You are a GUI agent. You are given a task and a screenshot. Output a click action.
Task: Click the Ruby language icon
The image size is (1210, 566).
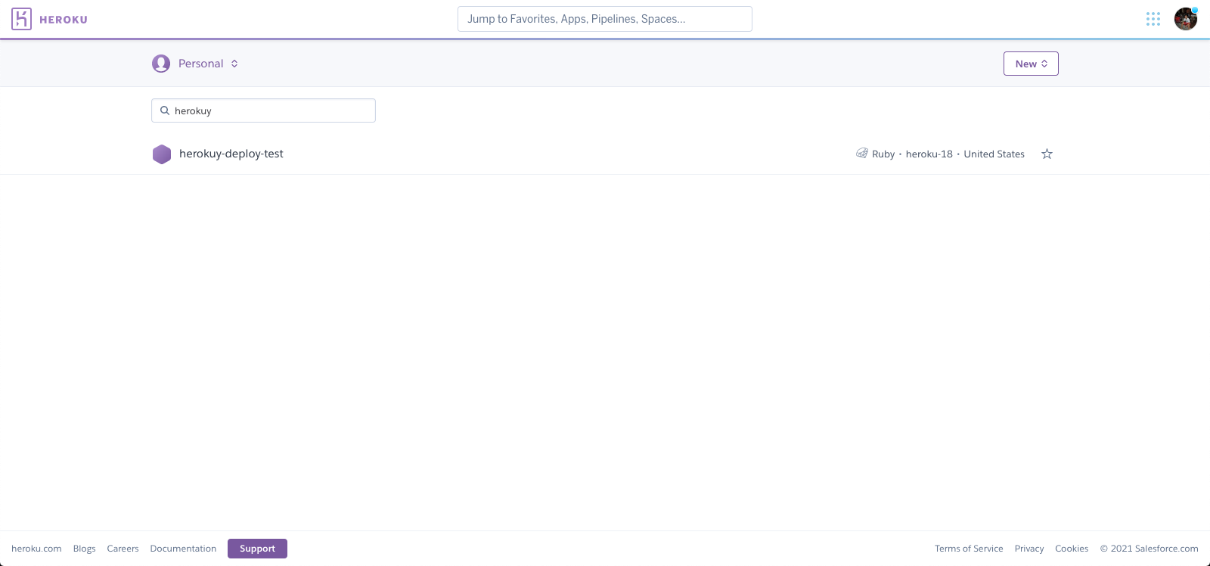862,154
